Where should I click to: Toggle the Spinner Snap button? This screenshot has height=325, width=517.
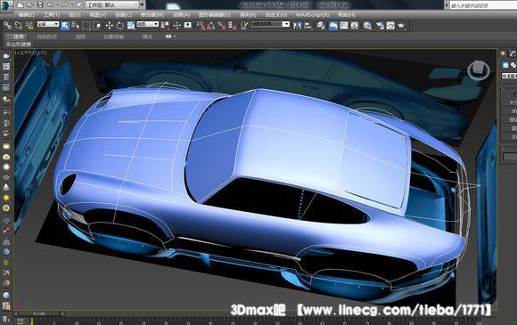[233, 25]
